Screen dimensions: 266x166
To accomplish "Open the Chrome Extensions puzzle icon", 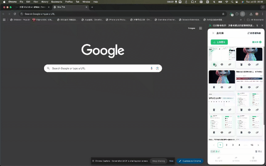I will click(237, 14).
